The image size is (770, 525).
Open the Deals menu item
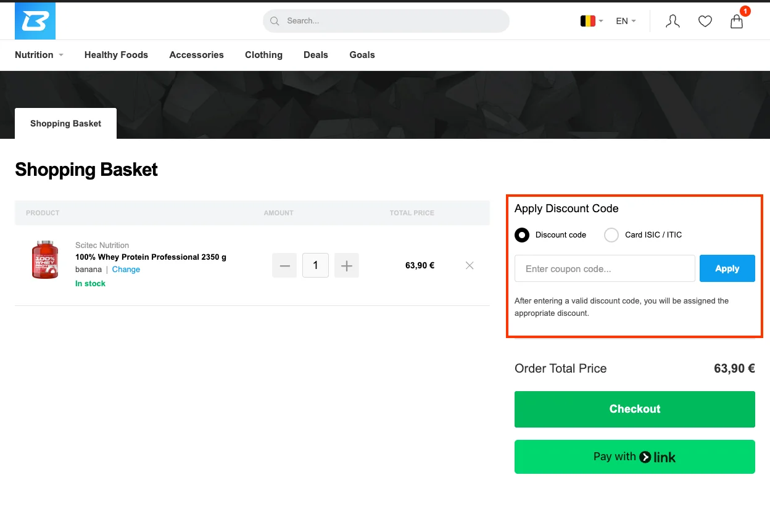[315, 55]
